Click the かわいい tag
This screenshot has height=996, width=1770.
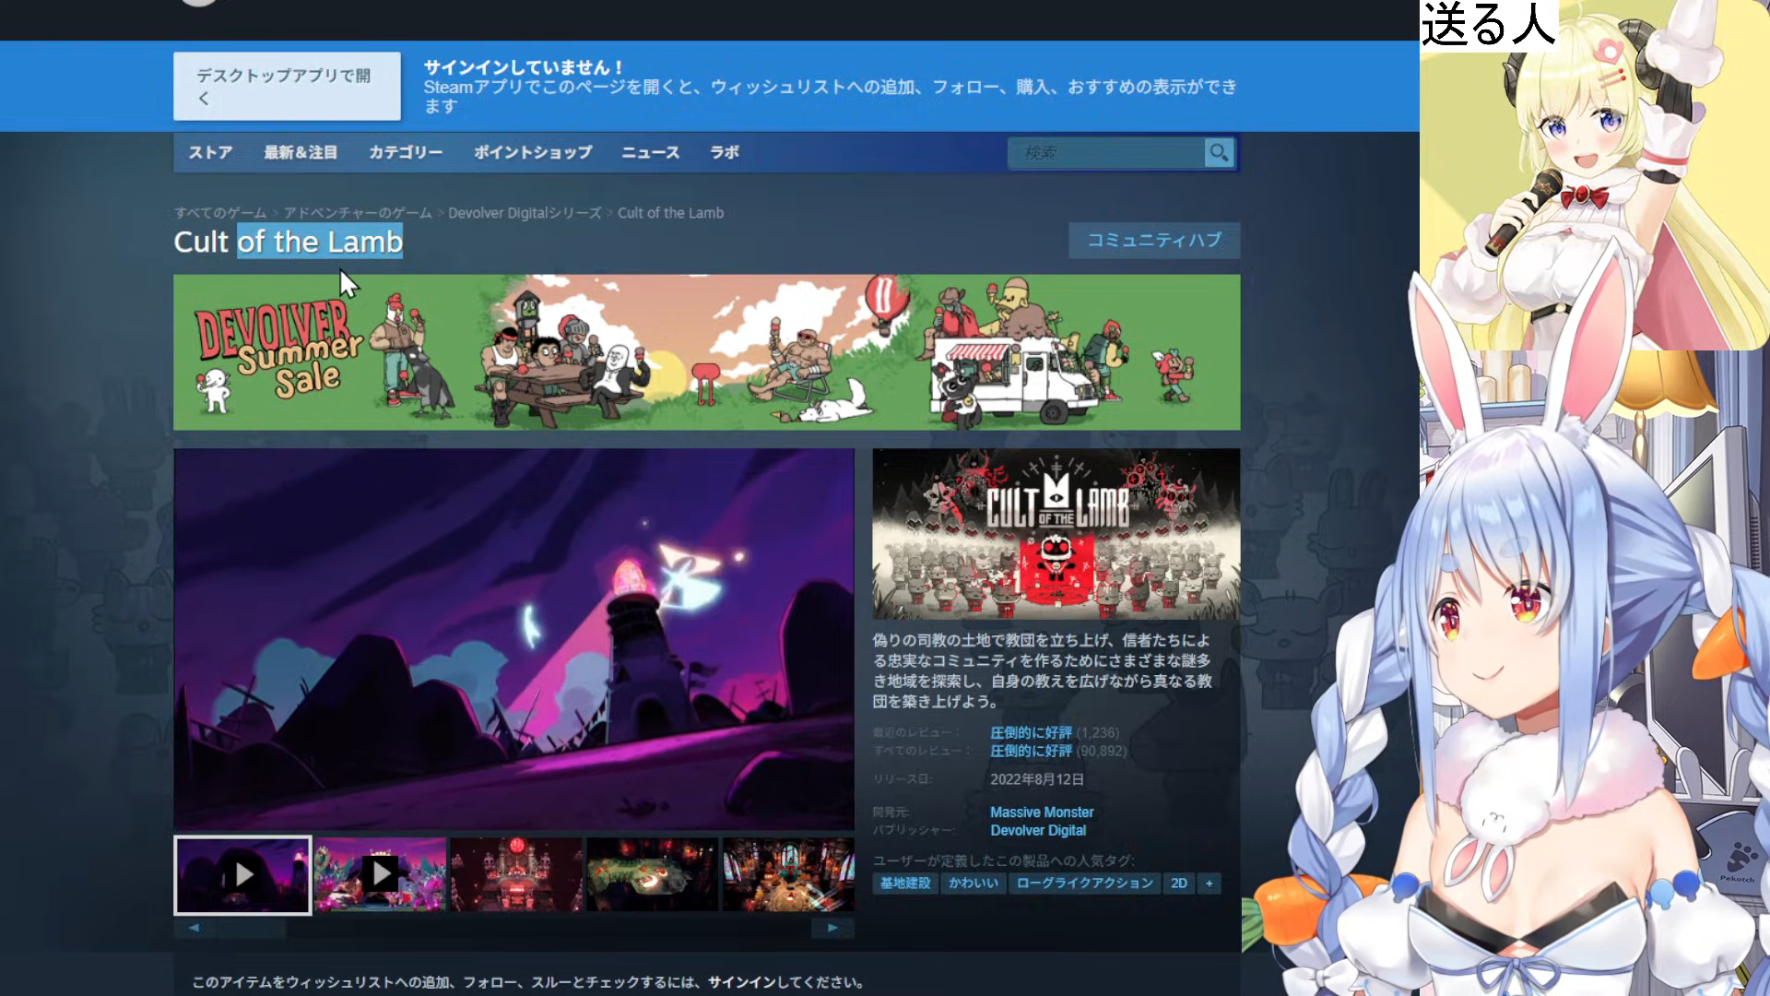tap(973, 883)
